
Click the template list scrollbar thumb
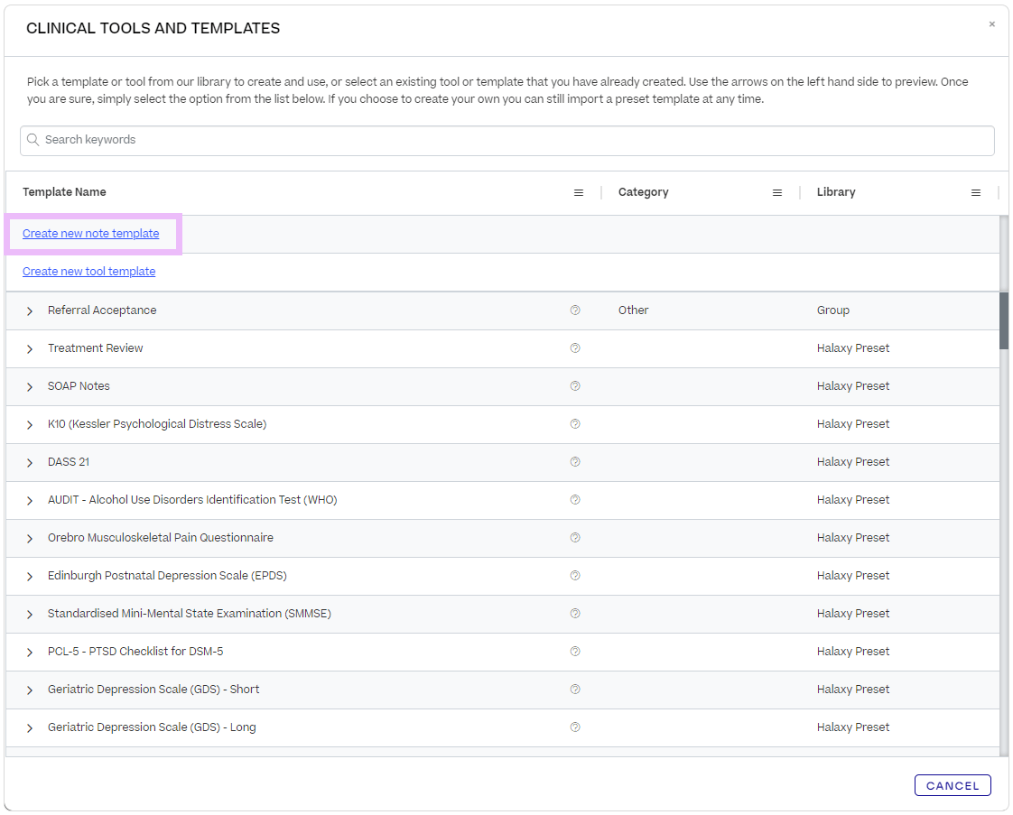tap(1003, 320)
